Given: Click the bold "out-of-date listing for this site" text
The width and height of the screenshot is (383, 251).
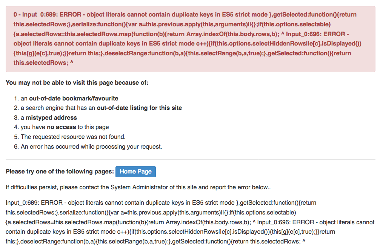Looking at the screenshot, I should pyautogui.click(x=139, y=108).
